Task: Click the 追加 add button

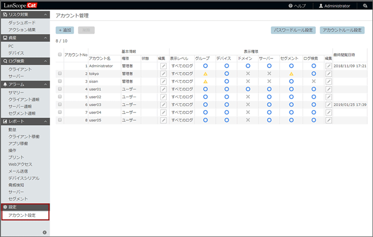Action: tap(65, 30)
